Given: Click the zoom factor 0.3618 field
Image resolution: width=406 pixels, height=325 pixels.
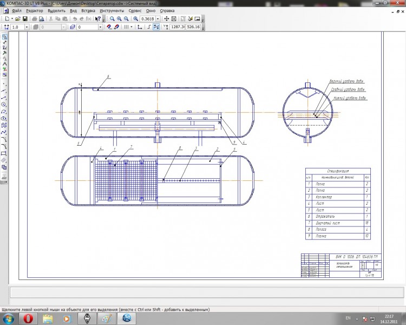Looking at the screenshot, I should [x=148, y=18].
